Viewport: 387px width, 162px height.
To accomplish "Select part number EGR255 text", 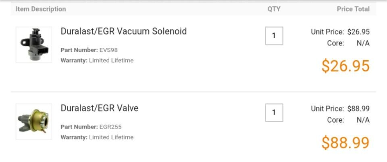I will [110, 127].
